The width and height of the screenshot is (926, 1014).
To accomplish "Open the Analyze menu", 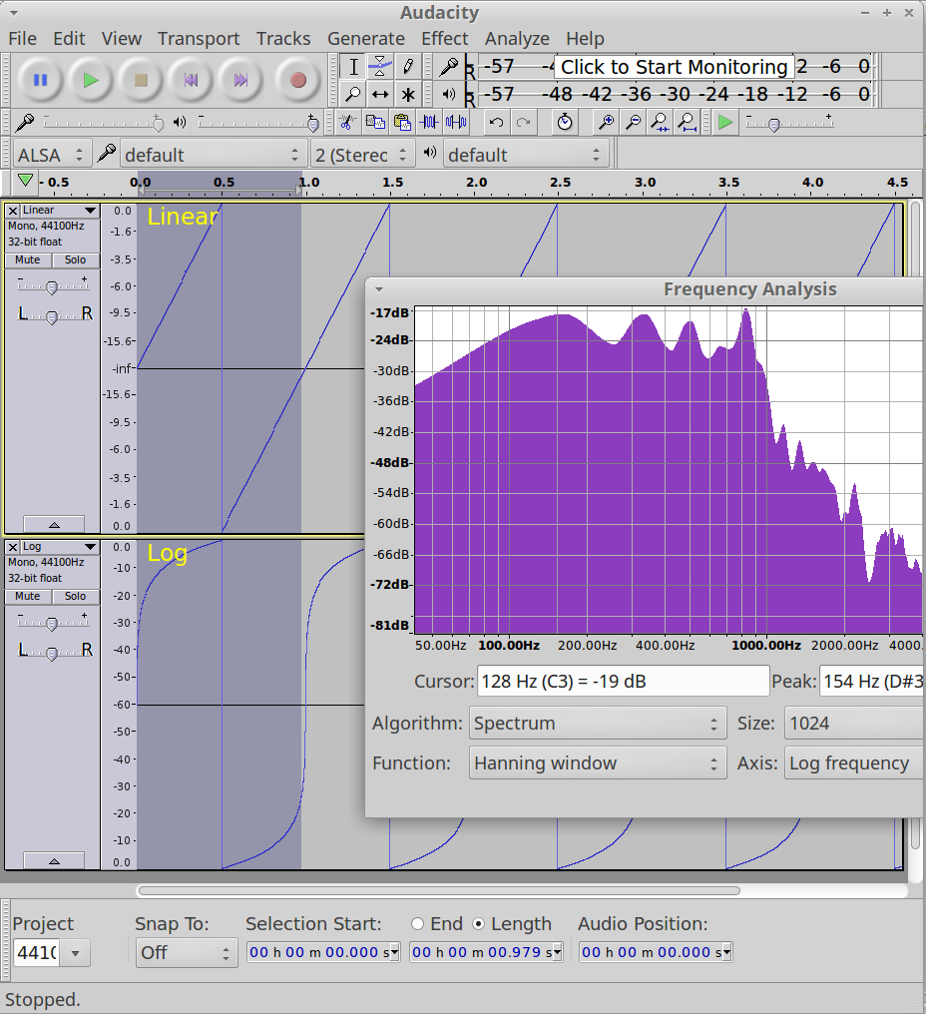I will 517,38.
